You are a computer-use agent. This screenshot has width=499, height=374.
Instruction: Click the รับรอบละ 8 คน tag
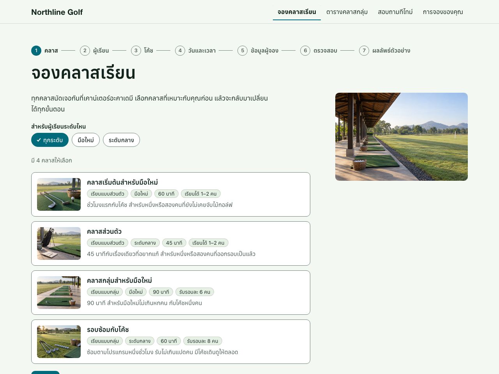click(x=203, y=341)
